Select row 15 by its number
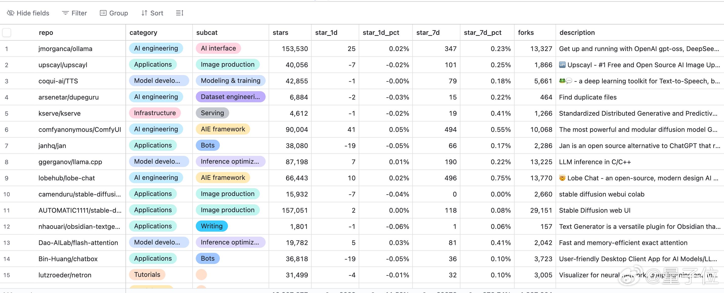Viewport: 724px width, 293px height. pos(7,275)
